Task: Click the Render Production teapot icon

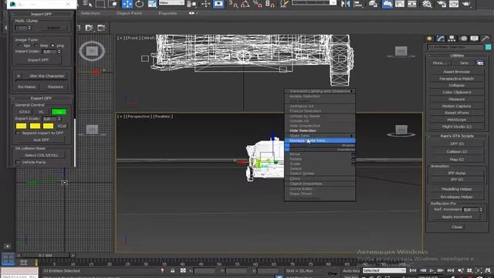Action: point(466,4)
